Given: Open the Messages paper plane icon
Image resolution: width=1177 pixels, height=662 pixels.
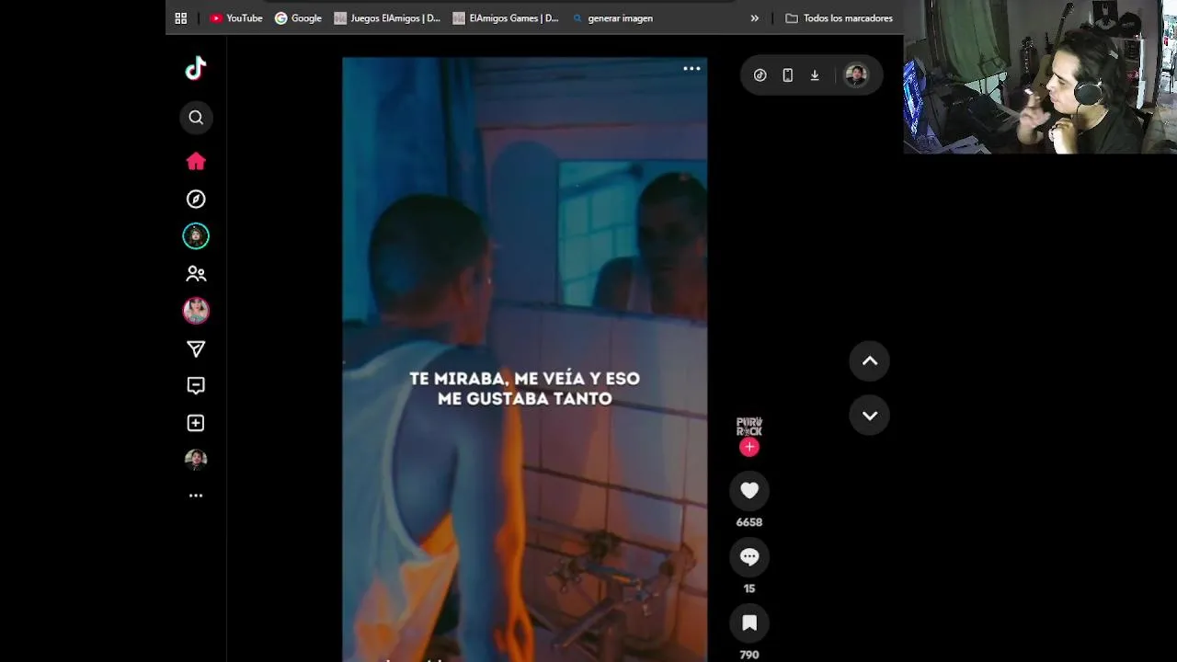Looking at the screenshot, I should [196, 348].
